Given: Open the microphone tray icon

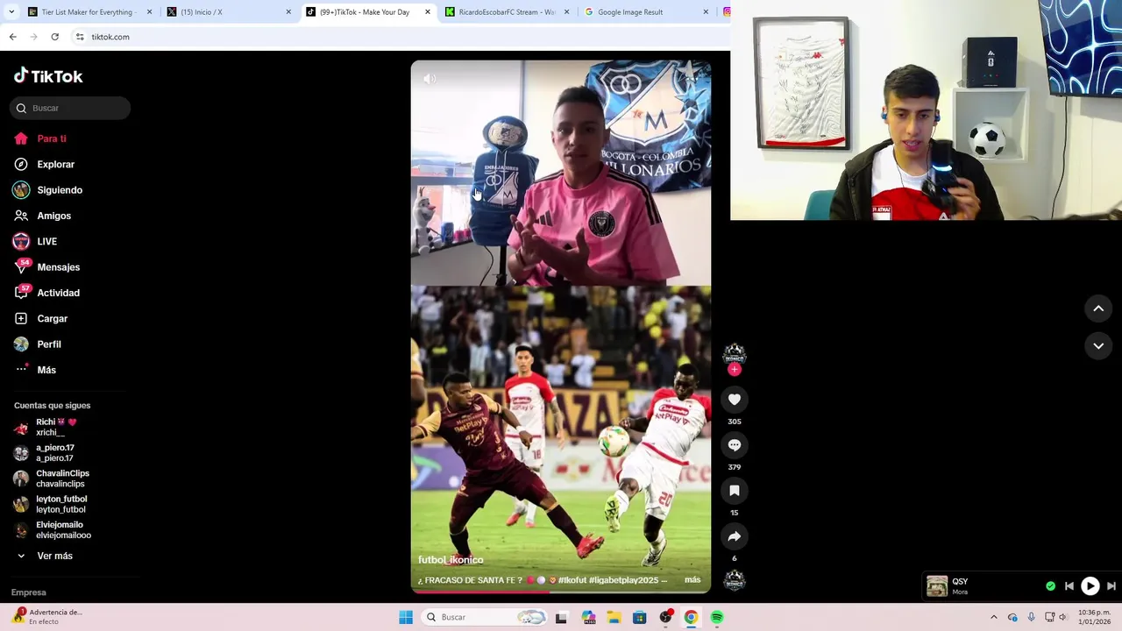Looking at the screenshot, I should [x=1031, y=617].
